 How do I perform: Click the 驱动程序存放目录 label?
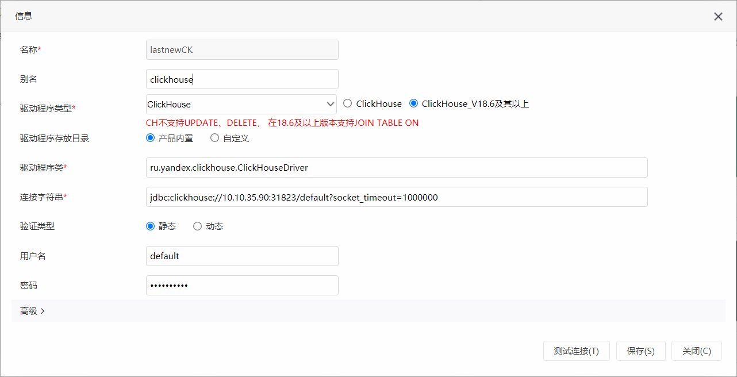click(55, 139)
